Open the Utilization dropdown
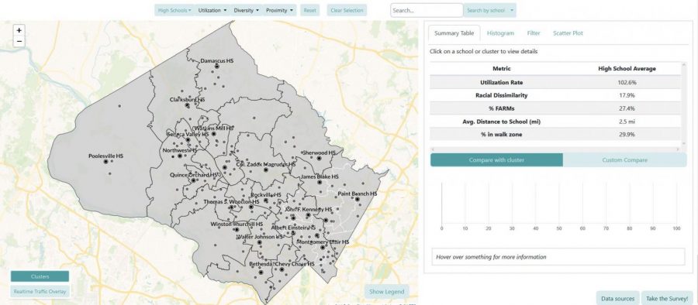The width and height of the screenshot is (698, 305). point(213,10)
